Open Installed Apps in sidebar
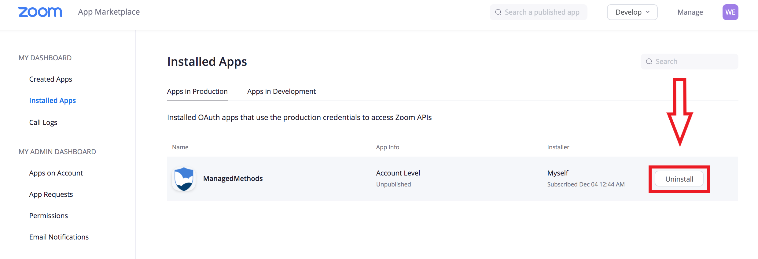 pyautogui.click(x=52, y=101)
